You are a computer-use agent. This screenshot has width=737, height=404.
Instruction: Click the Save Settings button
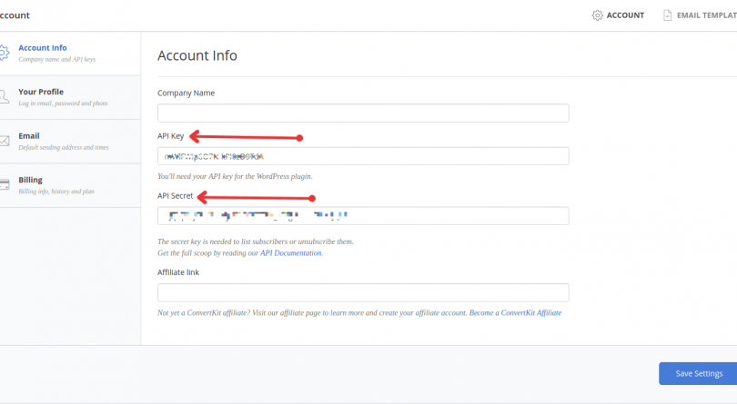point(698,373)
